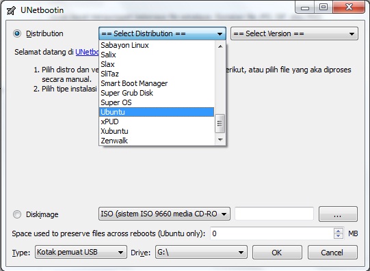The width and height of the screenshot is (370, 271).
Task: Close the UNetbootin window
Action: click(x=349, y=8)
